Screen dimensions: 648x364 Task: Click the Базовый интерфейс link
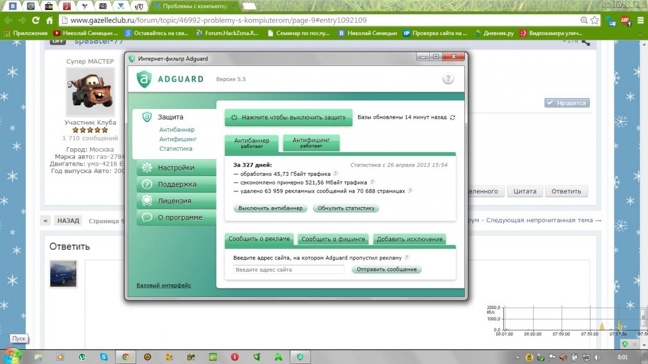tap(164, 285)
